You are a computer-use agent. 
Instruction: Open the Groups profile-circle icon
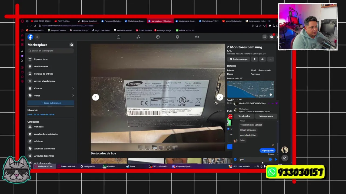click(x=178, y=37)
